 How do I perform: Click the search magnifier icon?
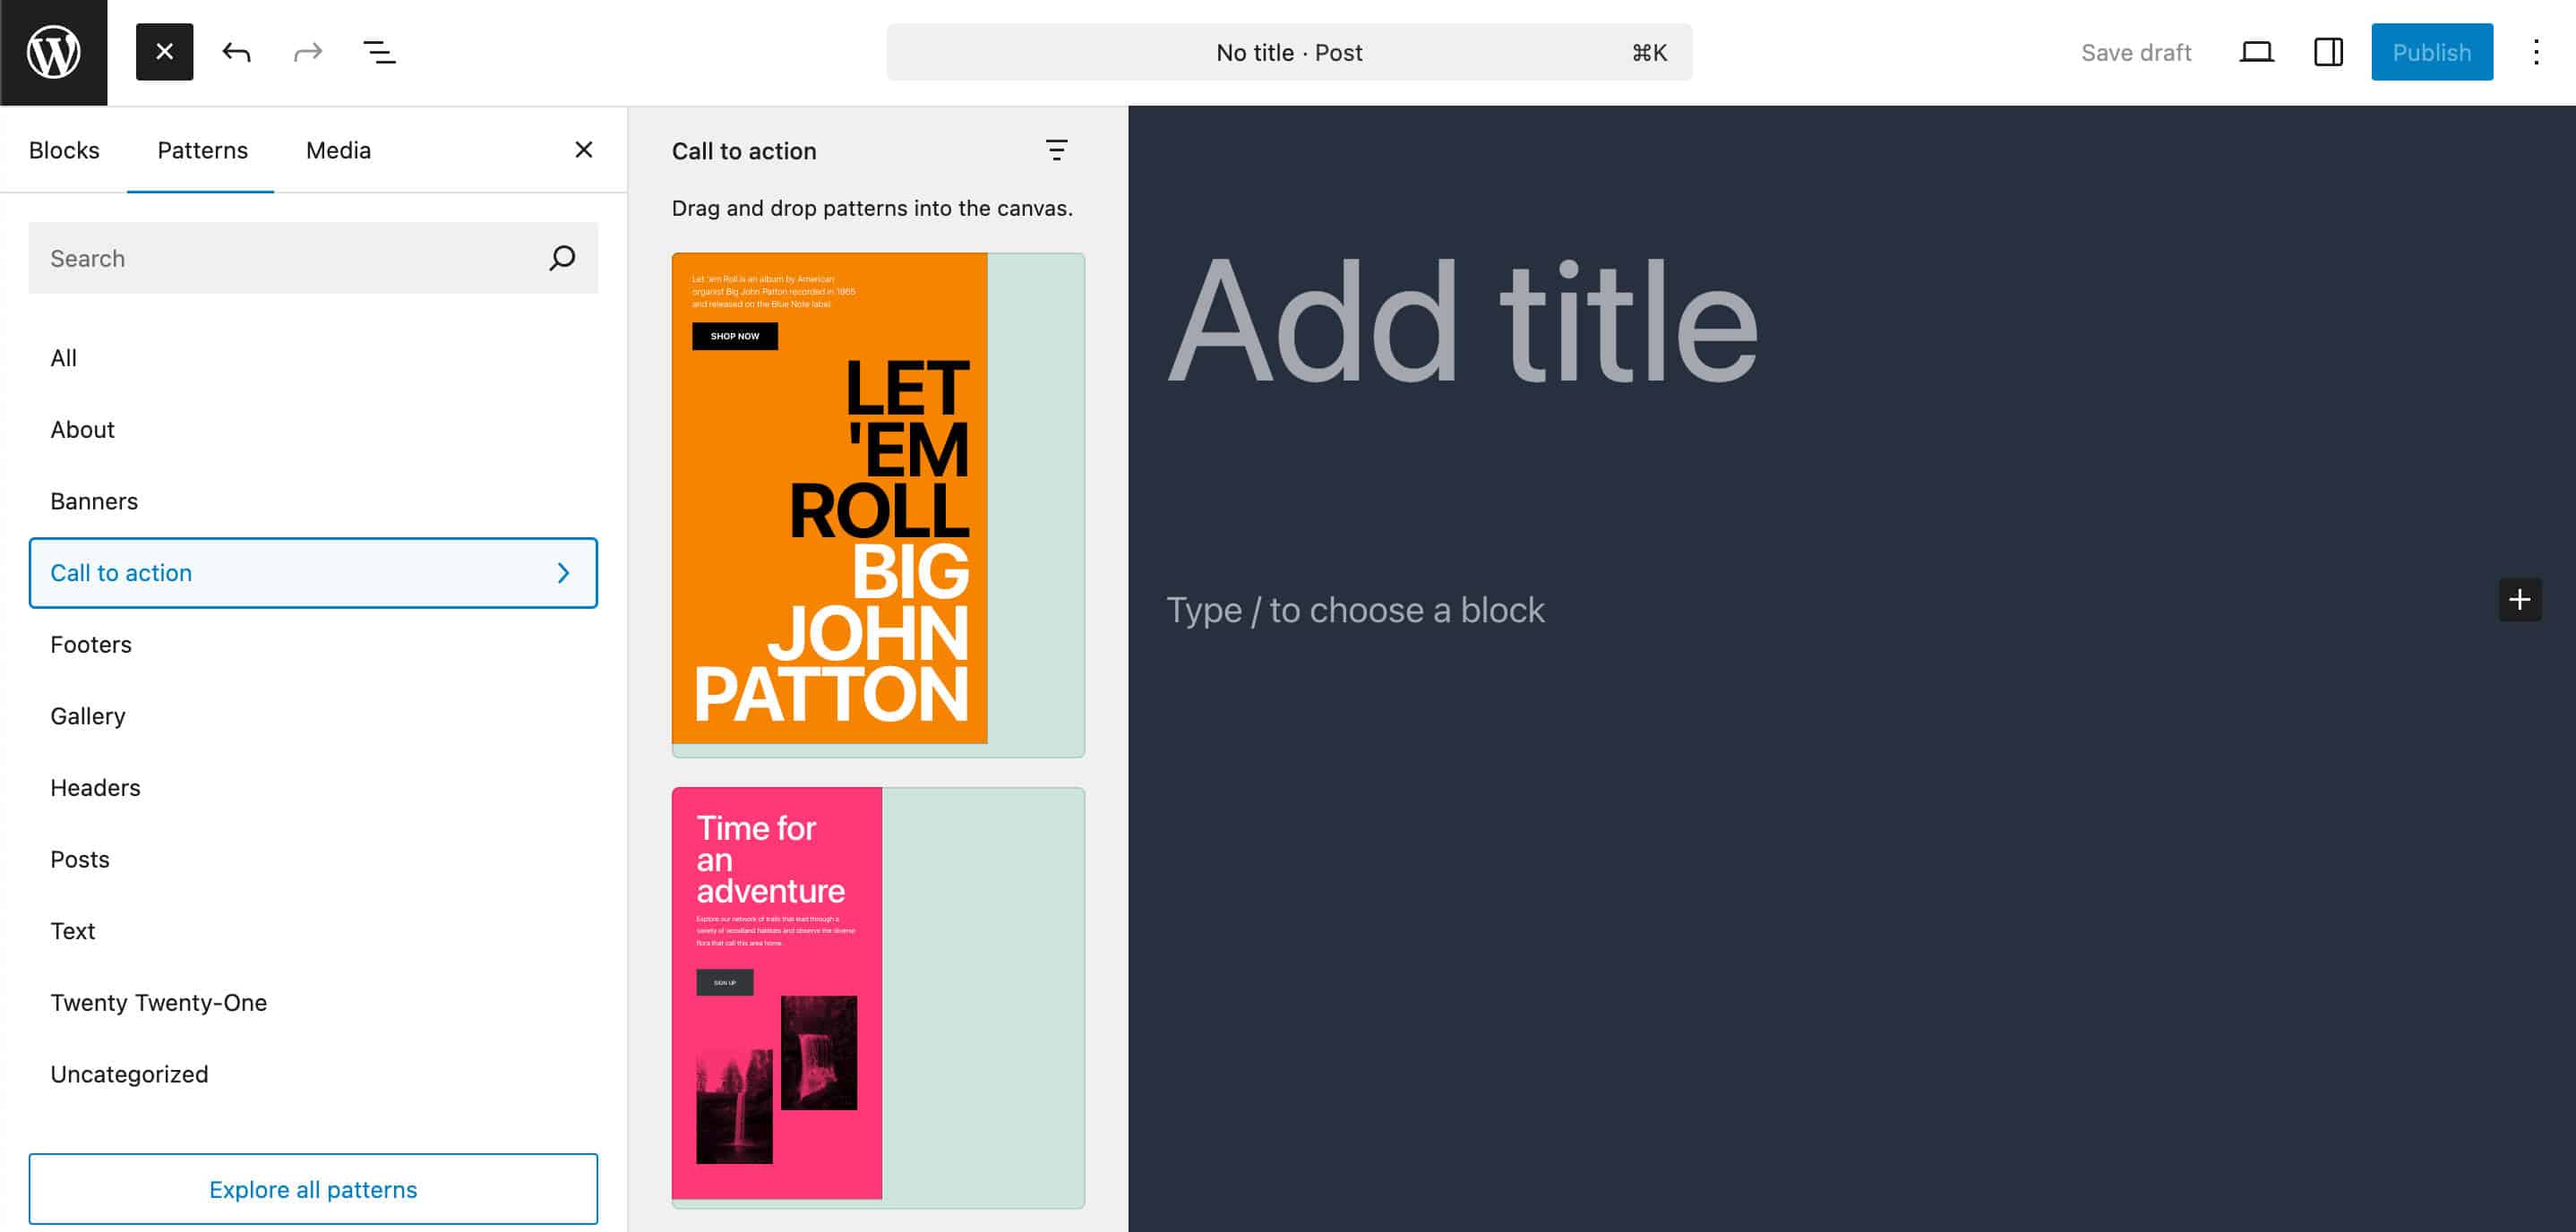pyautogui.click(x=562, y=258)
